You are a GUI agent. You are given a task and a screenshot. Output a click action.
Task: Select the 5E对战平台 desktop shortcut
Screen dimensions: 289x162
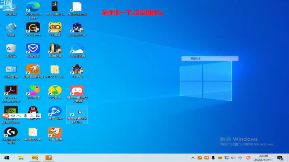coord(77,30)
